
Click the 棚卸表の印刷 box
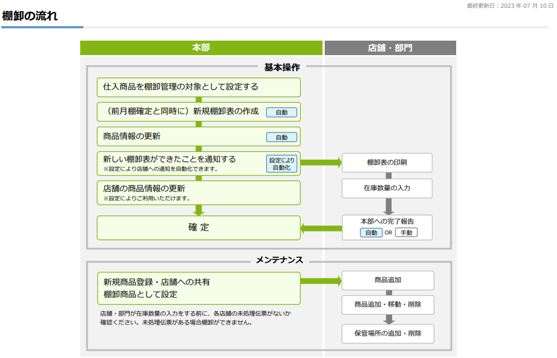pyautogui.click(x=387, y=163)
